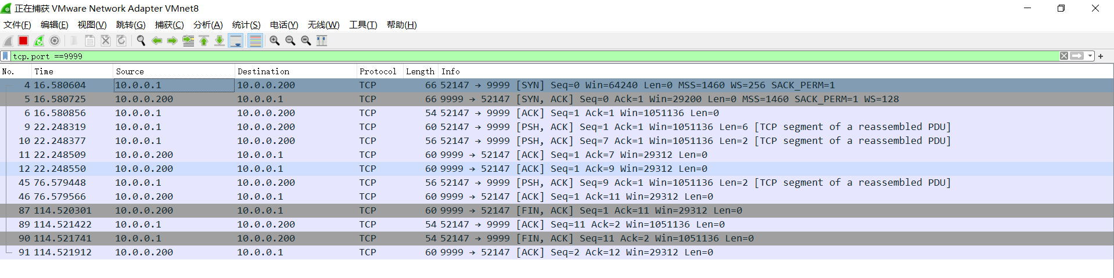Zoom out the packet text
Image resolution: width=1114 pixels, height=278 pixels.
[x=290, y=41]
